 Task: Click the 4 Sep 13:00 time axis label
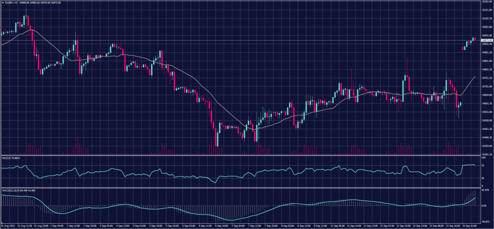click(122, 226)
